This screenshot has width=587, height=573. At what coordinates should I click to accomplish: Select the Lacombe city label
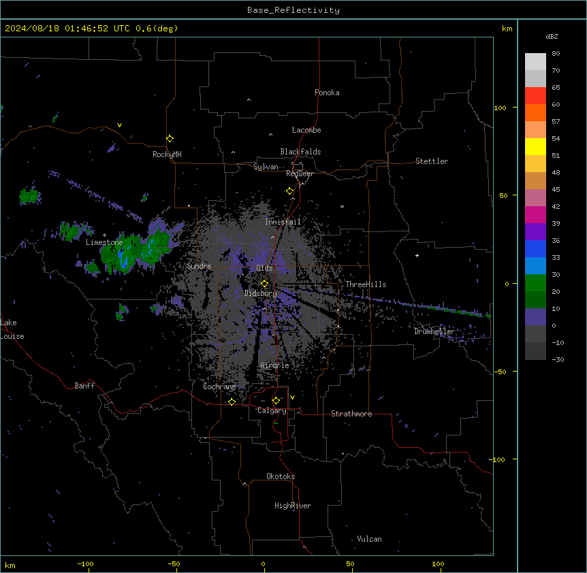pos(306,130)
